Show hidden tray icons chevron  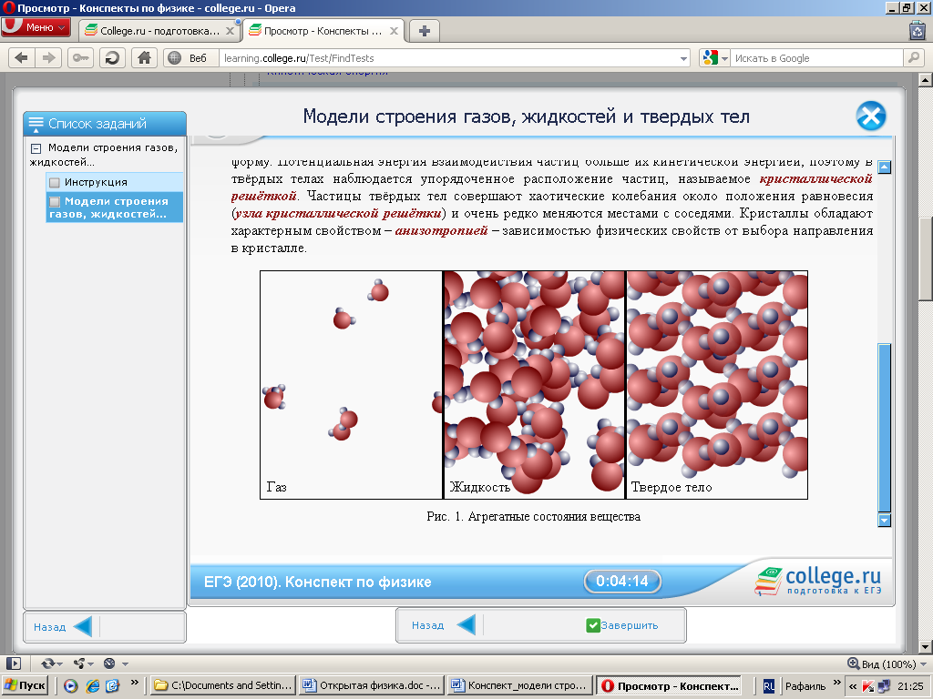[x=853, y=686]
